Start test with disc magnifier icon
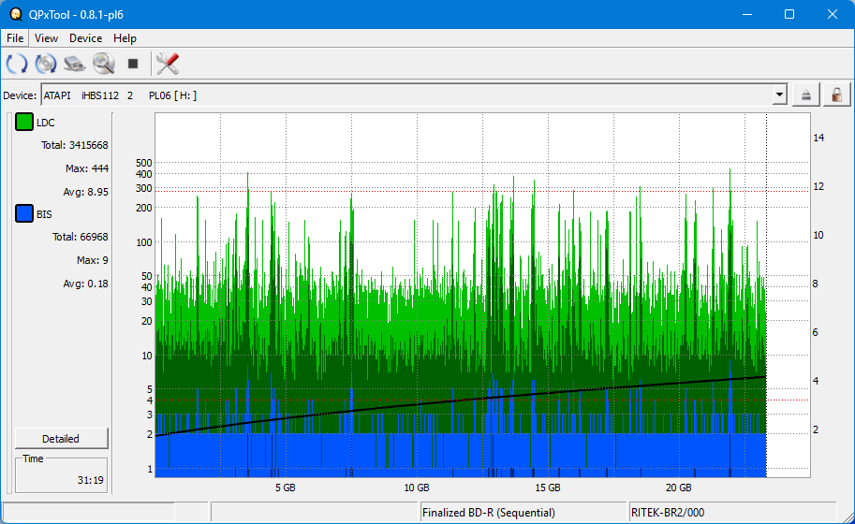The width and height of the screenshot is (855, 524). point(103,64)
